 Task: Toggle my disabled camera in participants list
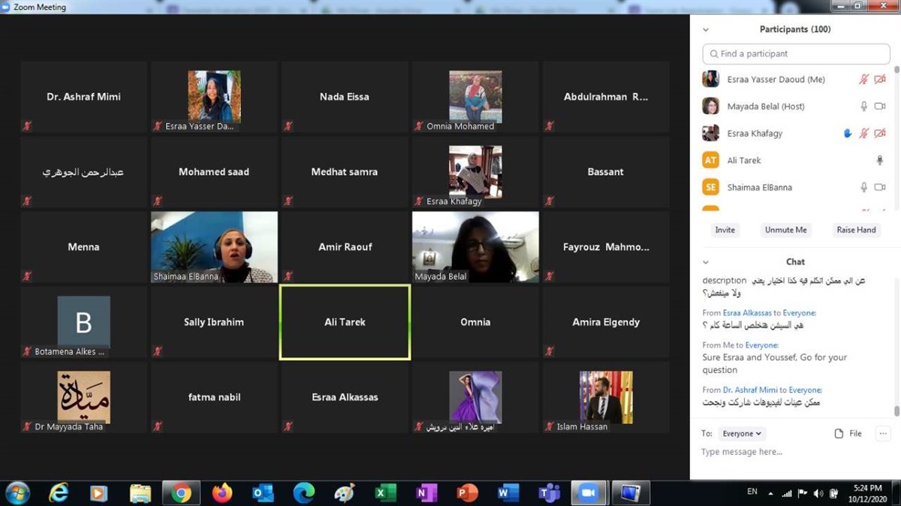880,80
